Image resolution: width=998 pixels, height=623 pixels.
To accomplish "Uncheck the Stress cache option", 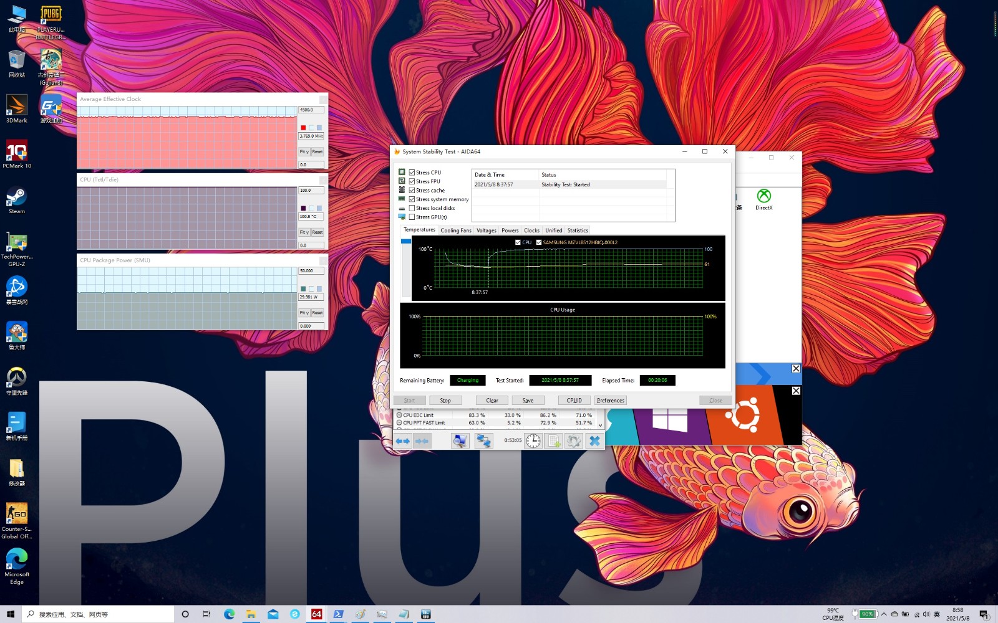I will pyautogui.click(x=412, y=190).
